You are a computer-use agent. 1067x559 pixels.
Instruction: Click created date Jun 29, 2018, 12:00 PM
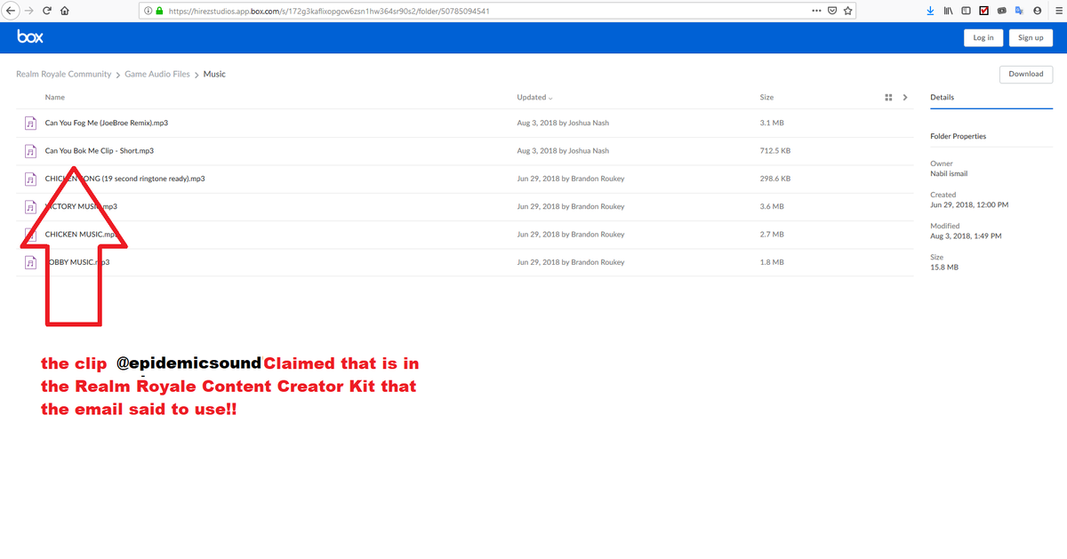coord(969,204)
